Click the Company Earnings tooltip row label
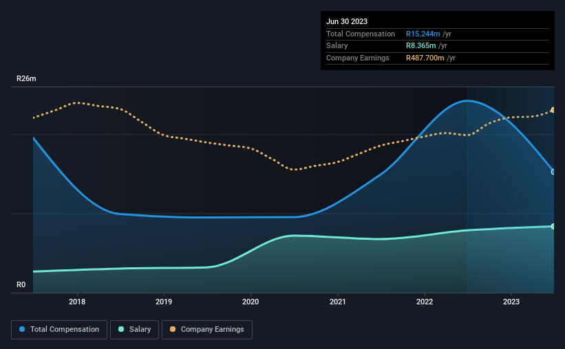The width and height of the screenshot is (565, 349). pyautogui.click(x=357, y=58)
